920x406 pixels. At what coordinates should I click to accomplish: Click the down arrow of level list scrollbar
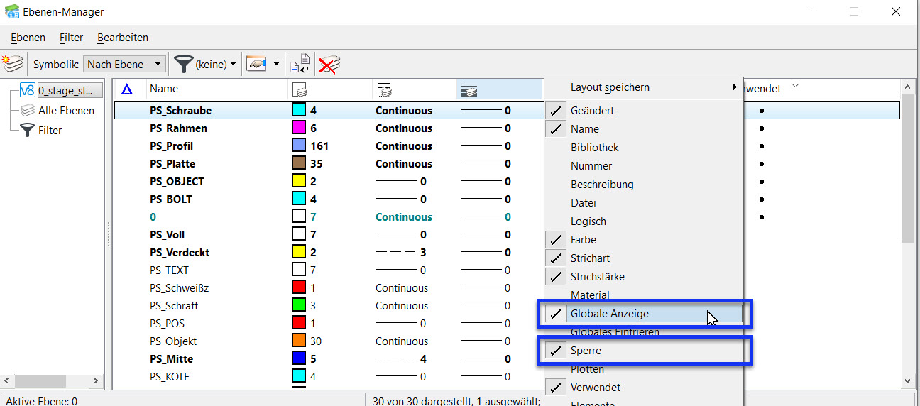point(907,382)
